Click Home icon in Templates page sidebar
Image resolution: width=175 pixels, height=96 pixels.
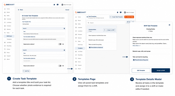[x=76, y=17]
